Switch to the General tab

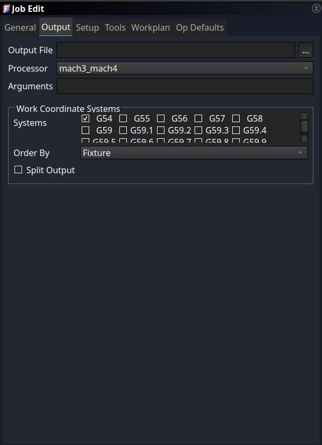pyautogui.click(x=20, y=27)
